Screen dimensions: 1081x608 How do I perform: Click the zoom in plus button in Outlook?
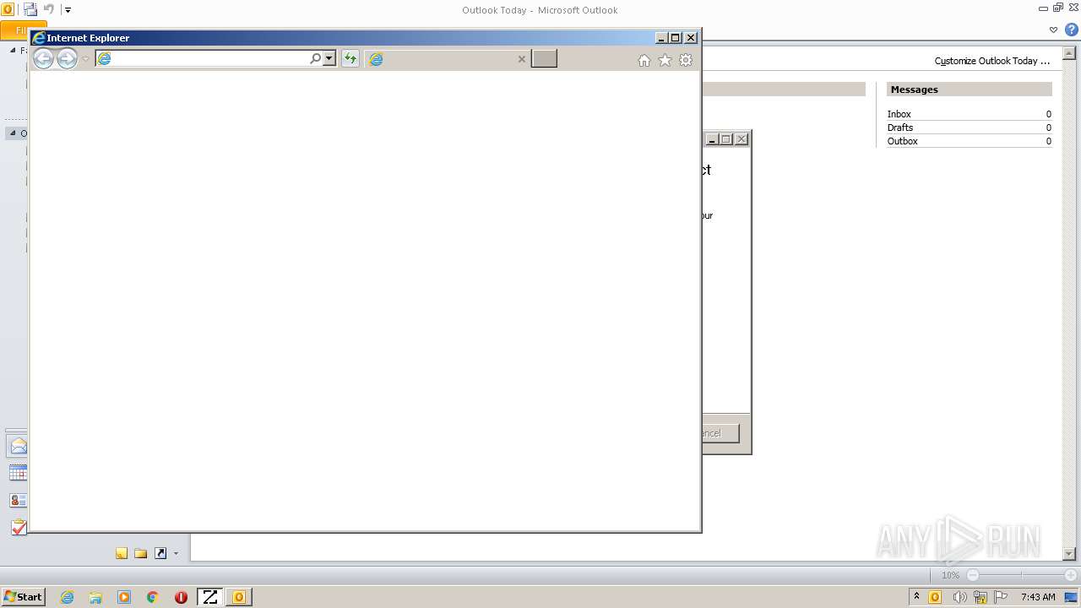[x=1070, y=575]
